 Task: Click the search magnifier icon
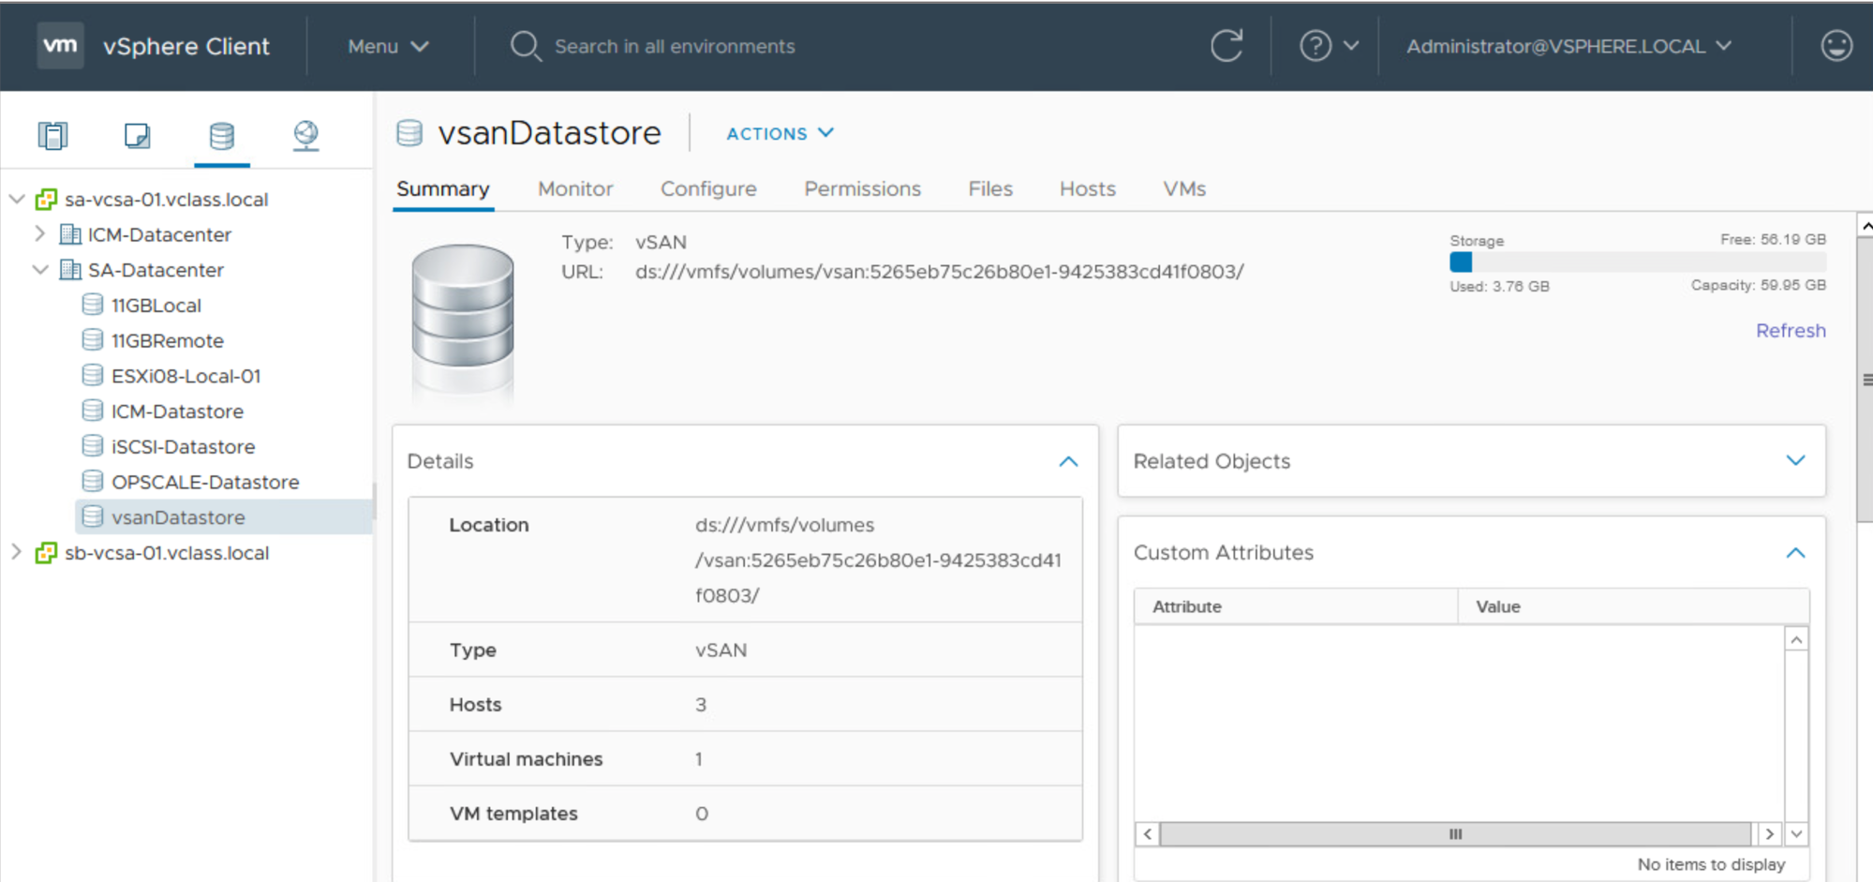pyautogui.click(x=526, y=46)
